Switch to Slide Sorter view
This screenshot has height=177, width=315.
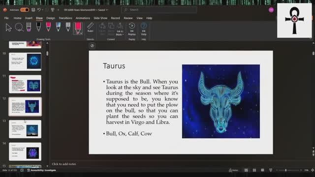(x=254, y=170)
